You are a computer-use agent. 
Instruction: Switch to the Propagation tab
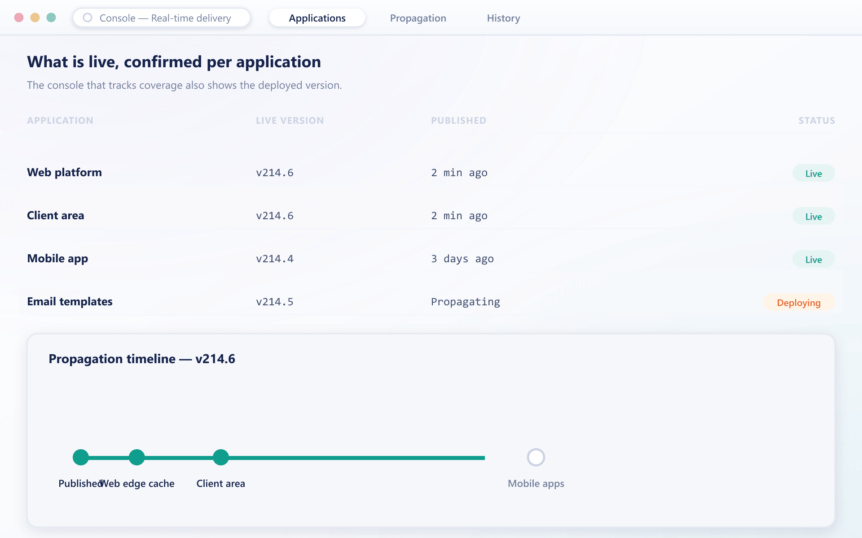tap(418, 18)
